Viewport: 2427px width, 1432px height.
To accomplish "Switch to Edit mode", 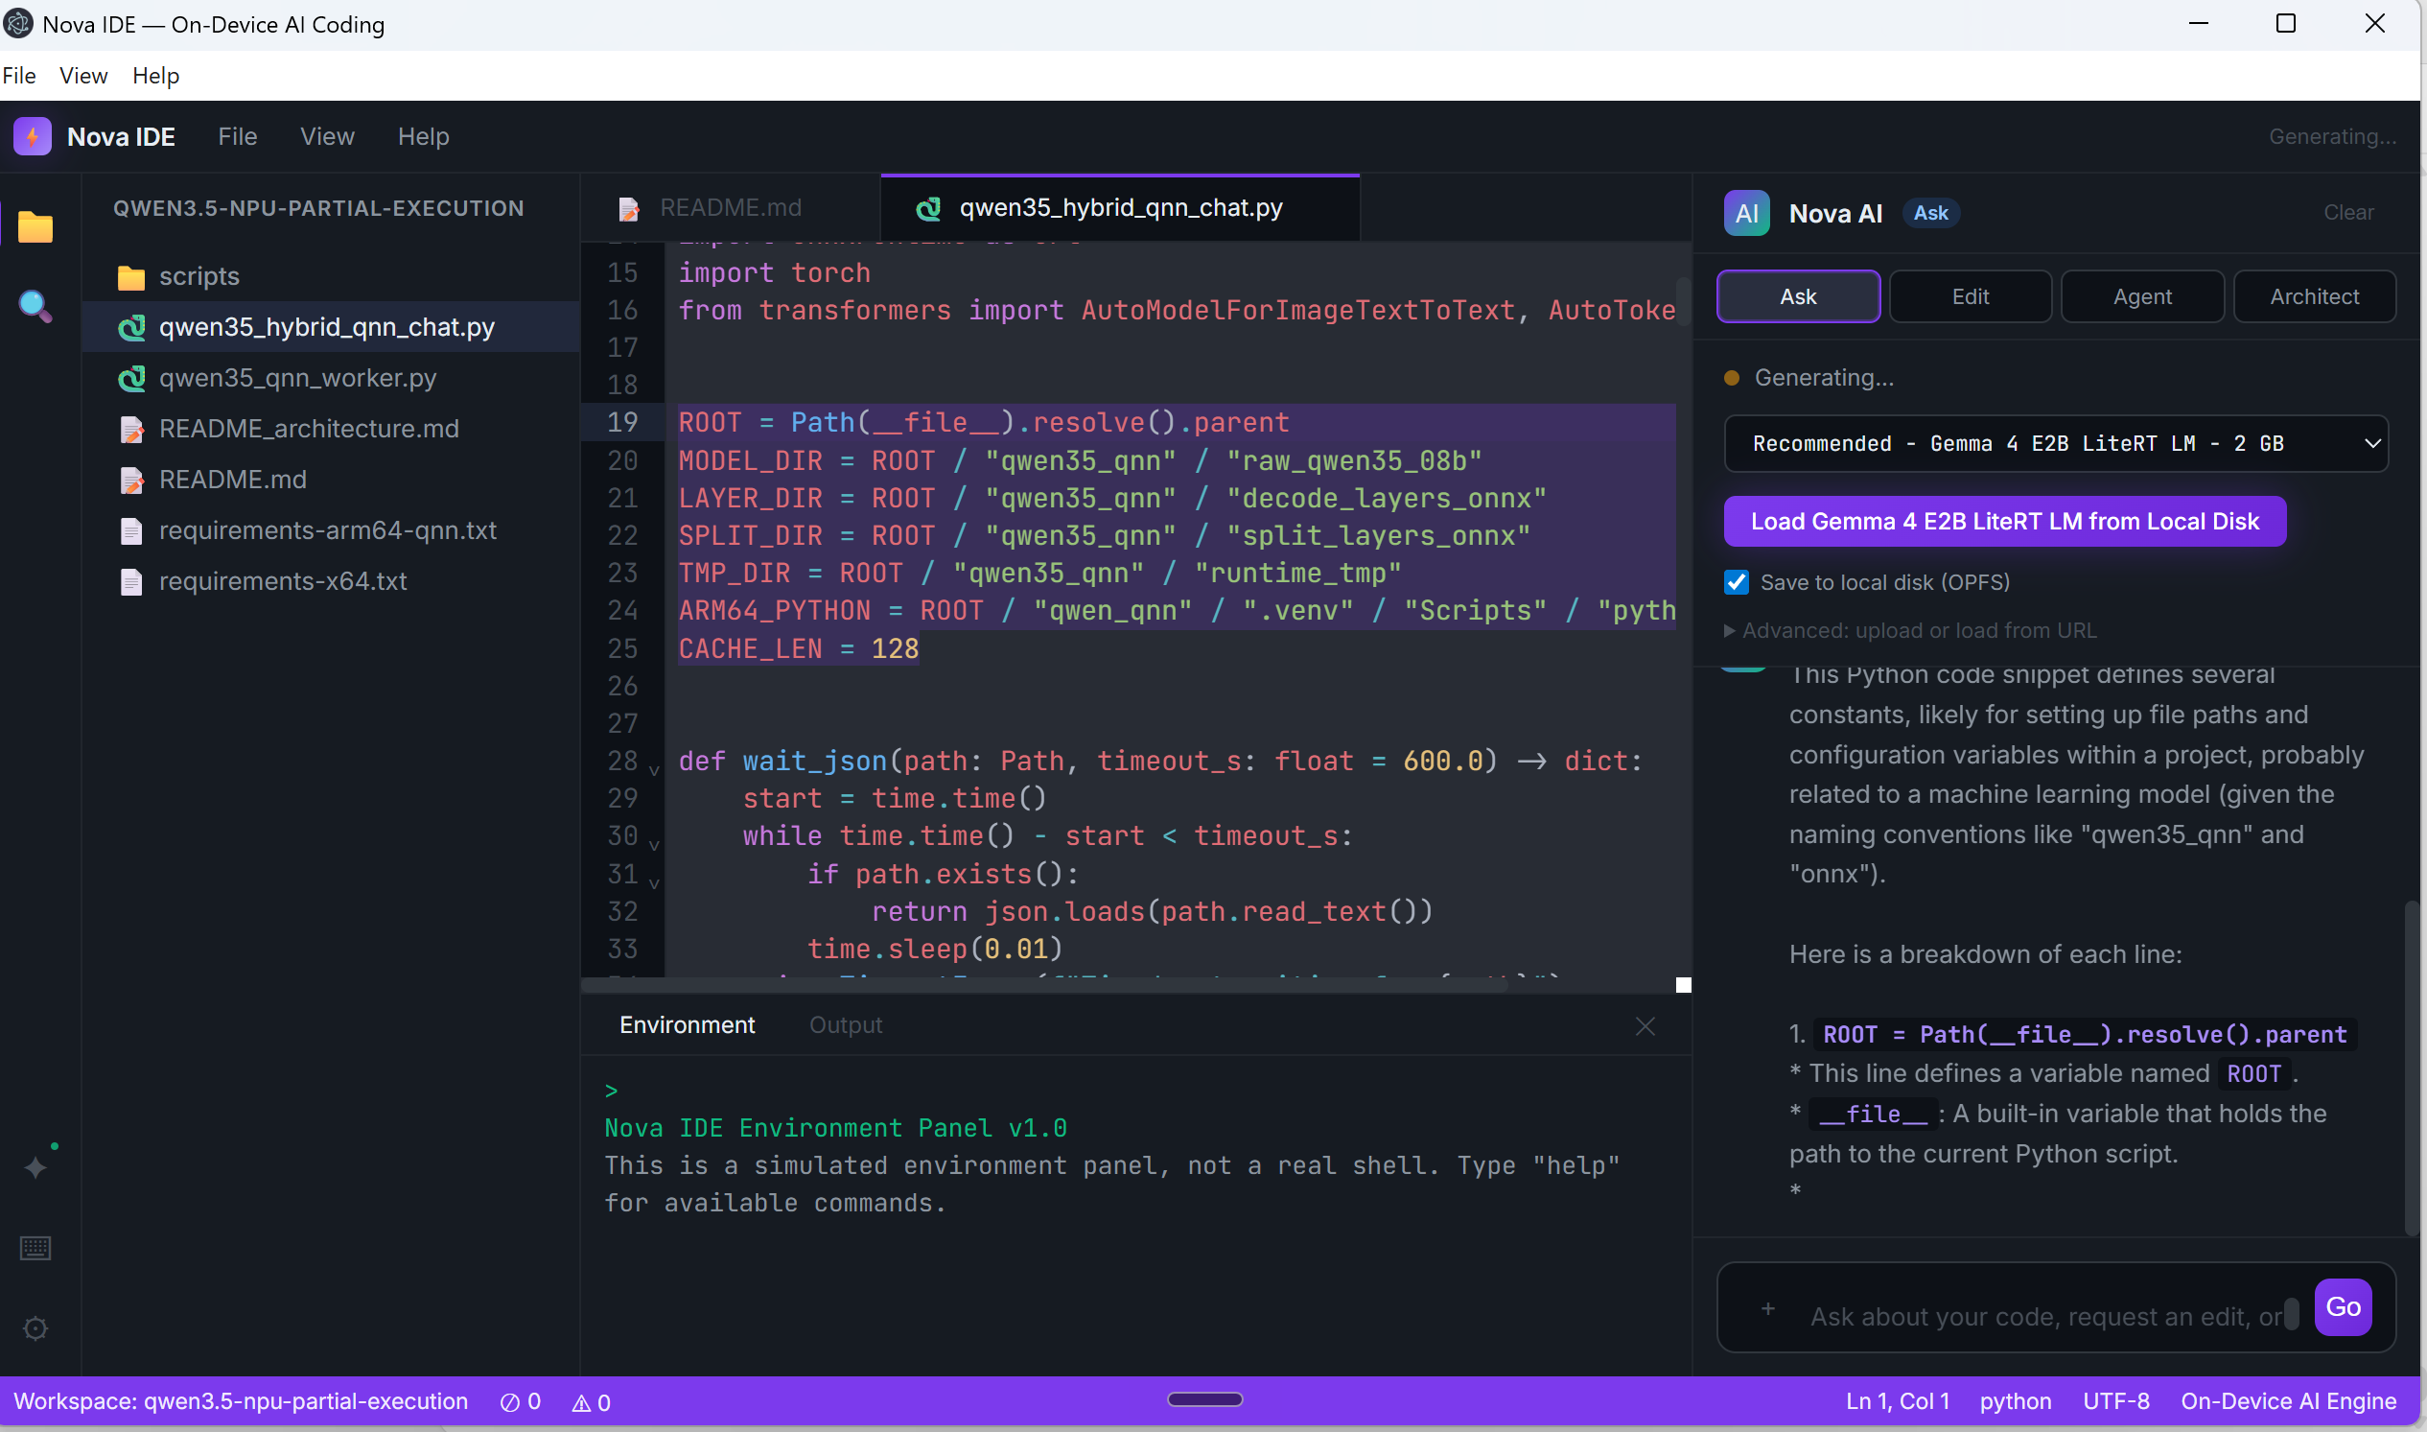I will pos(1970,296).
